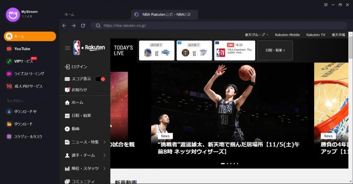Expand 楽天グループ dropdown
353x184 pixels.
coord(256,35)
